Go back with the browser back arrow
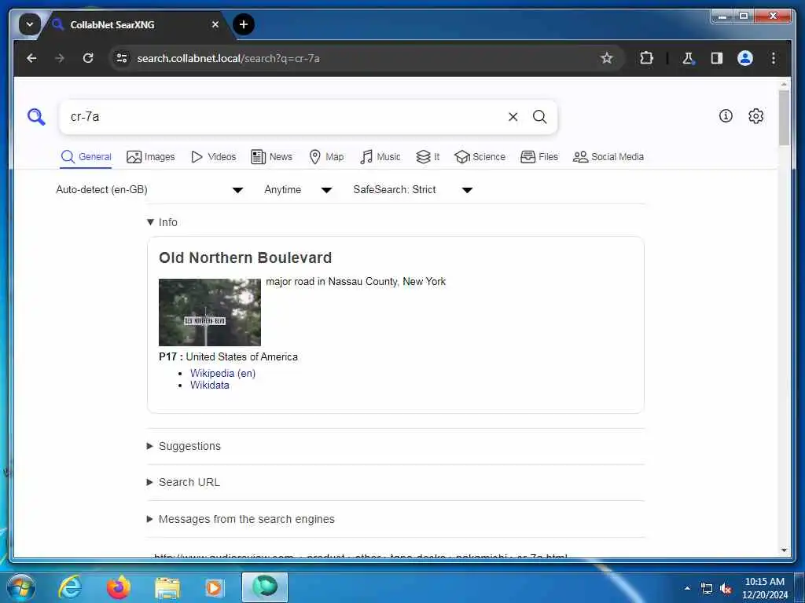Viewport: 805px width, 603px height. point(31,58)
